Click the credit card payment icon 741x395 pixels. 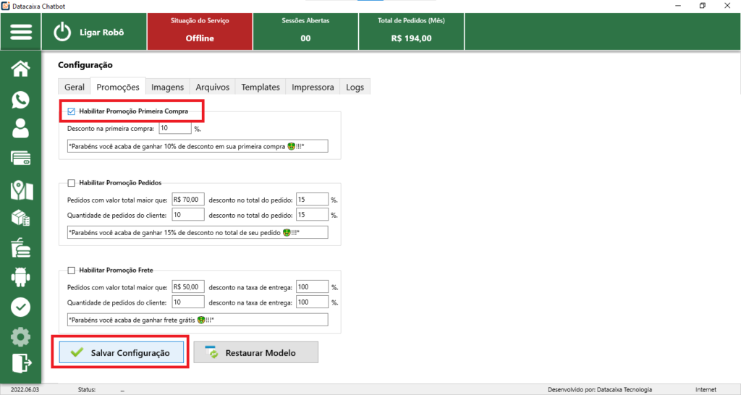point(21,158)
